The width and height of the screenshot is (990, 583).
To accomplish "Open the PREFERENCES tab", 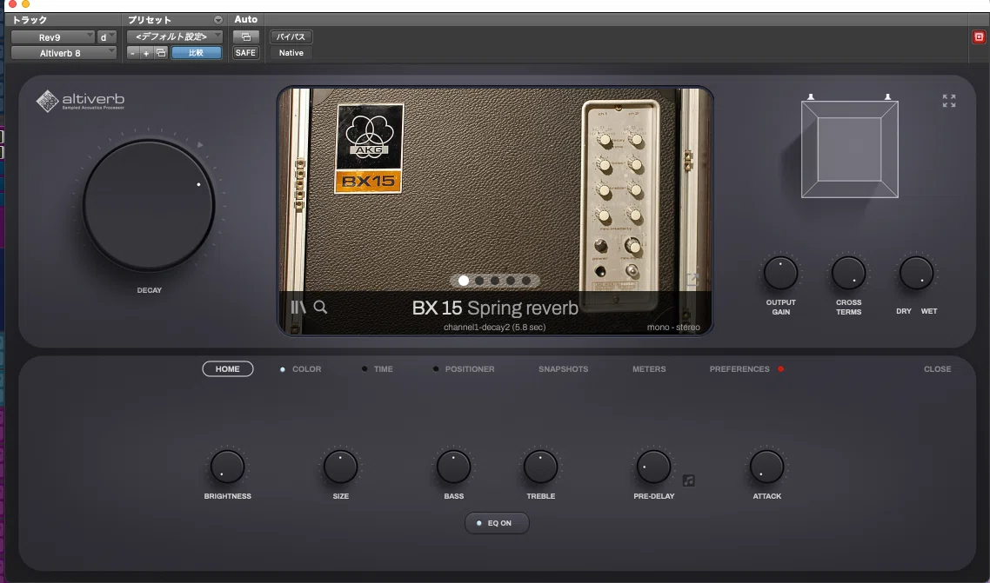I will [x=739, y=369].
